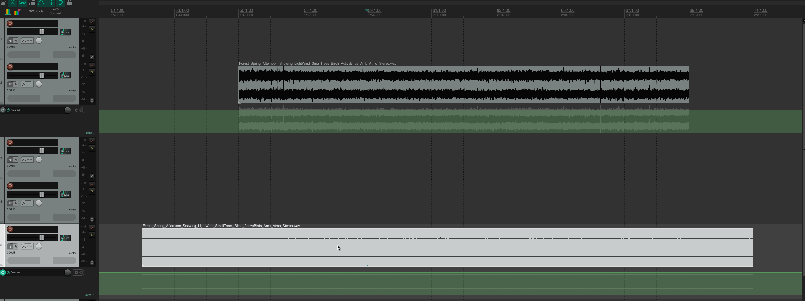Viewport: 805px width, 301px height.
Task: Click volume fader handle on track 1
Action: click(41, 32)
